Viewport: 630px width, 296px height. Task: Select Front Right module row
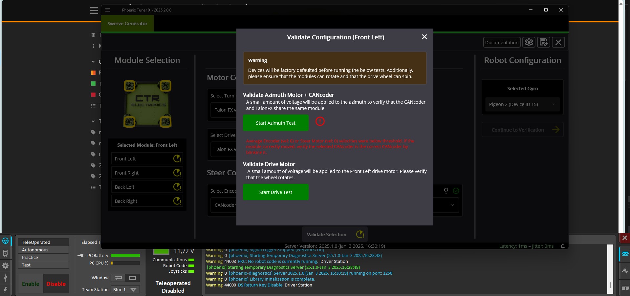coord(147,173)
